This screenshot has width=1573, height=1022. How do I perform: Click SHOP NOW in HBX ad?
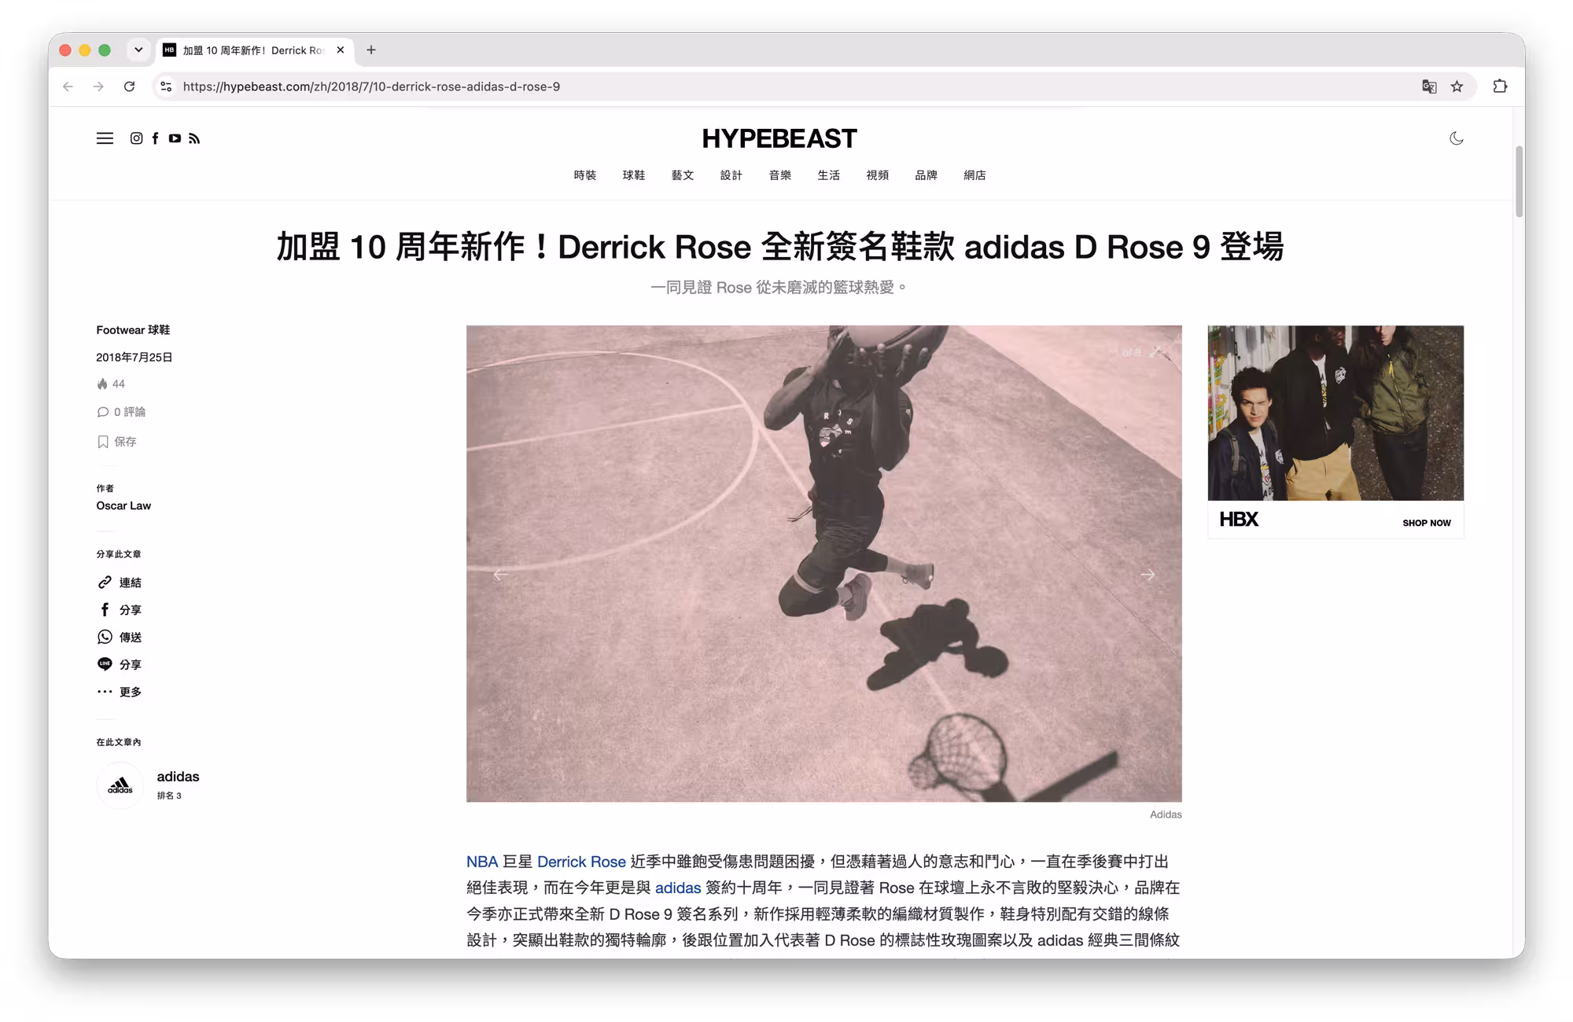(1427, 523)
